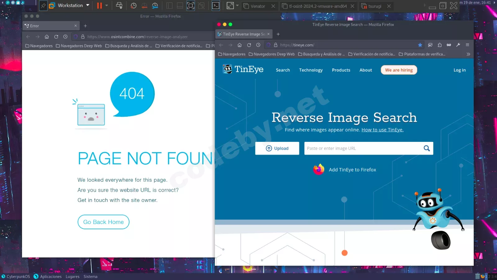This screenshot has height=280, width=497.
Task: Expand the stretch guest options arrow
Action: pyautogui.click(x=237, y=6)
